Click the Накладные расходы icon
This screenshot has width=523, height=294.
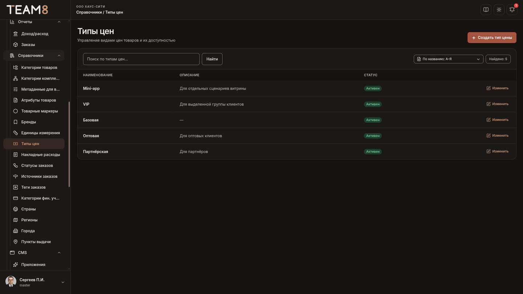[x=16, y=155]
